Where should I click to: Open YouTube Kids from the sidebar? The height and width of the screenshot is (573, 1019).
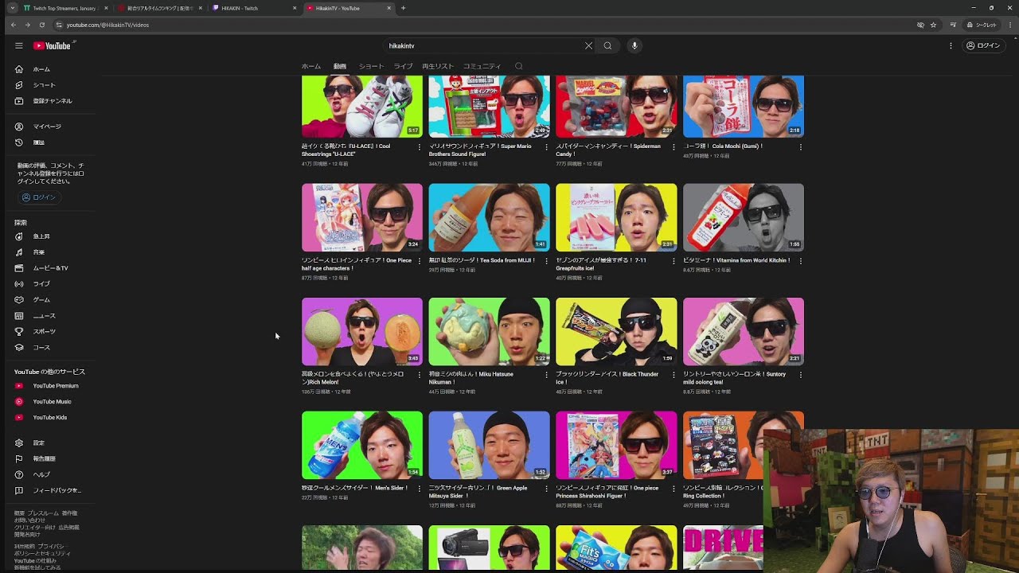[x=51, y=417]
